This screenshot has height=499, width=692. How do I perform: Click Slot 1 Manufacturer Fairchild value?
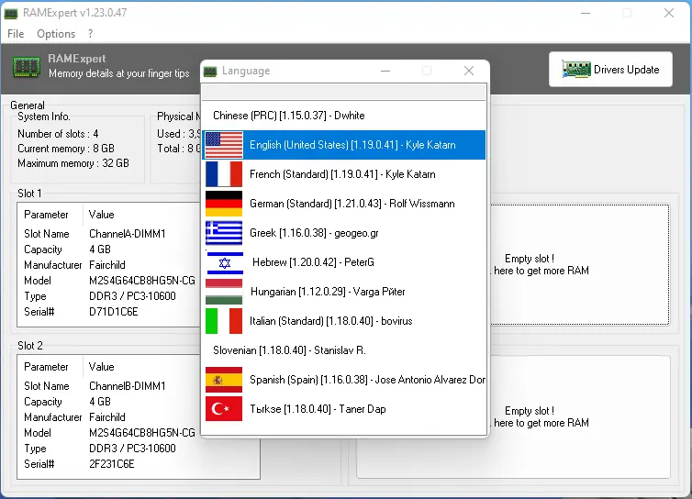[x=107, y=265]
